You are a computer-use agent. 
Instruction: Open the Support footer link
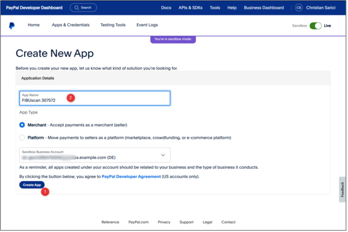(x=187, y=223)
